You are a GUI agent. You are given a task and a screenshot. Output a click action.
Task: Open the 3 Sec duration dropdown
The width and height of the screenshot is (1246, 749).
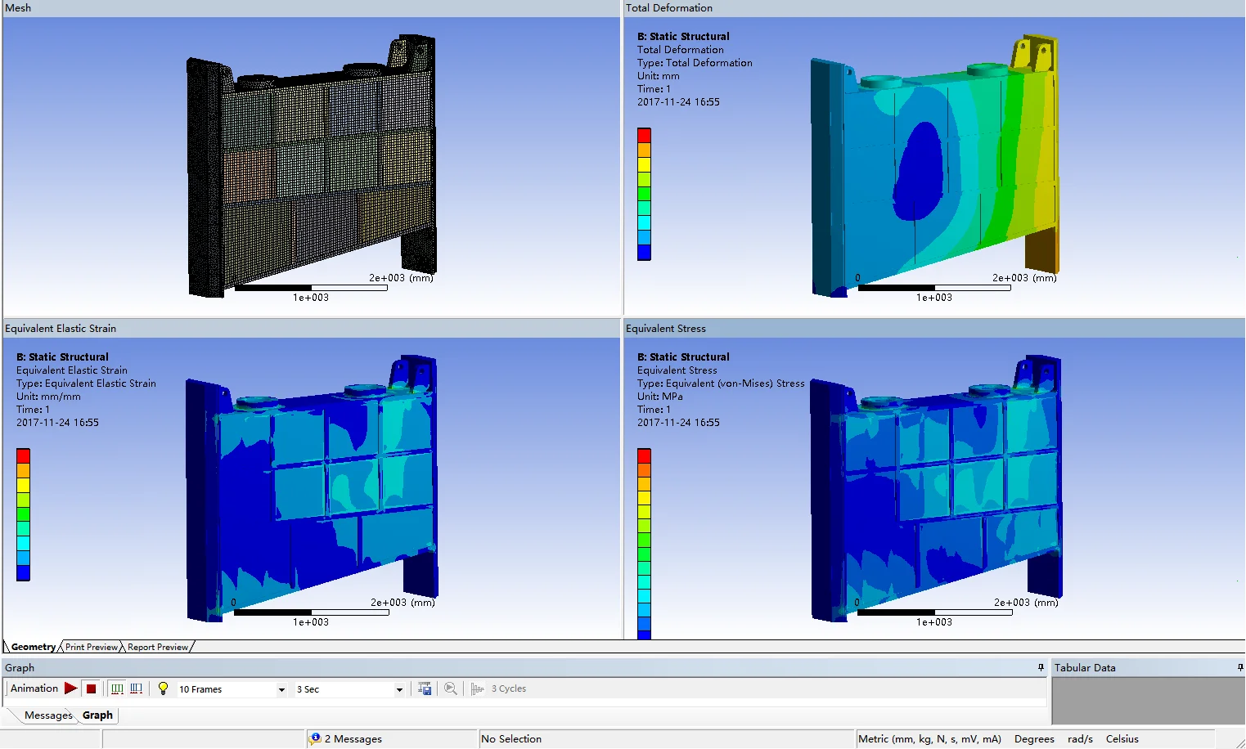[x=399, y=689]
